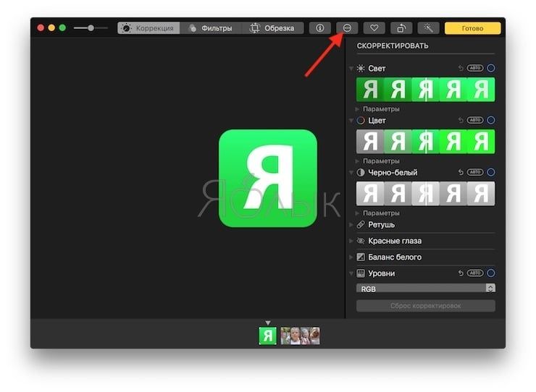The image size is (536, 392).
Task: Reset Черно-белый adjustment with undo arrow
Action: [461, 172]
